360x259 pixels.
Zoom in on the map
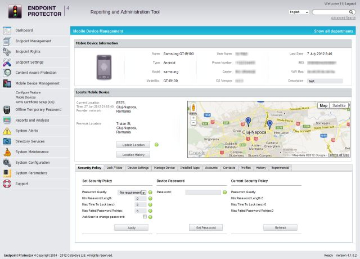(x=193, y=118)
